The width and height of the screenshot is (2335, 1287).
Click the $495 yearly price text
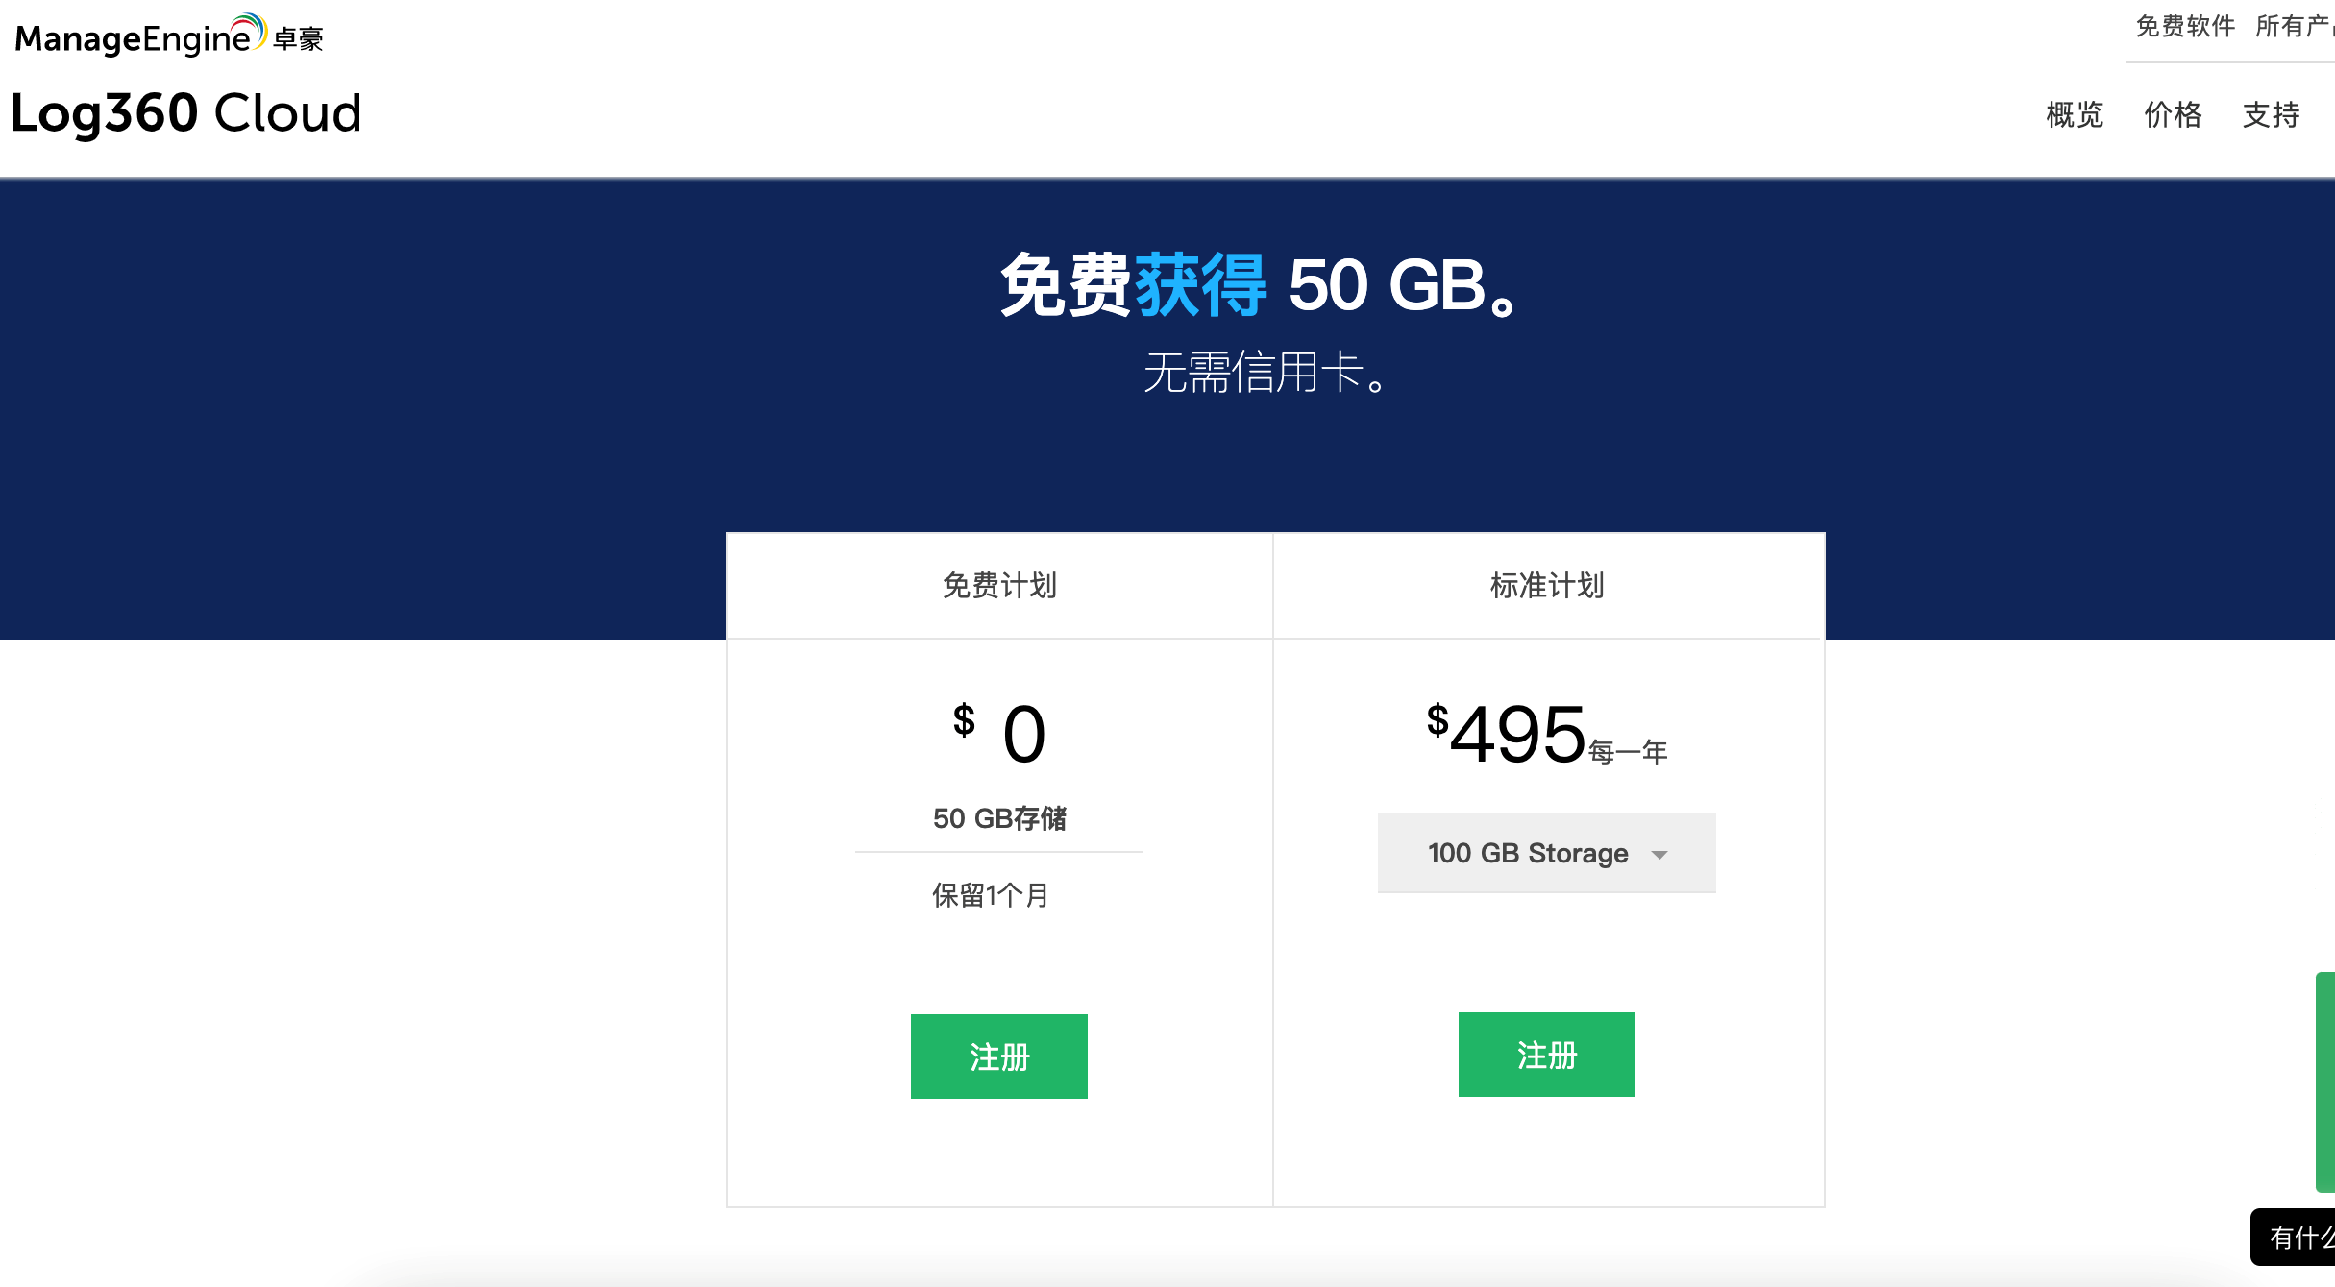pyautogui.click(x=1546, y=735)
